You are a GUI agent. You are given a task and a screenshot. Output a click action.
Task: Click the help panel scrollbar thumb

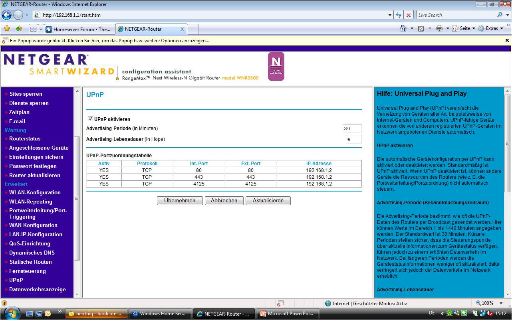[508, 143]
